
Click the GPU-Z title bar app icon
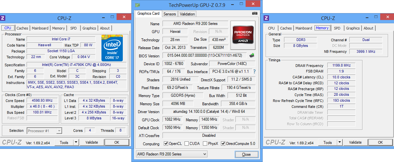(x=137, y=5)
